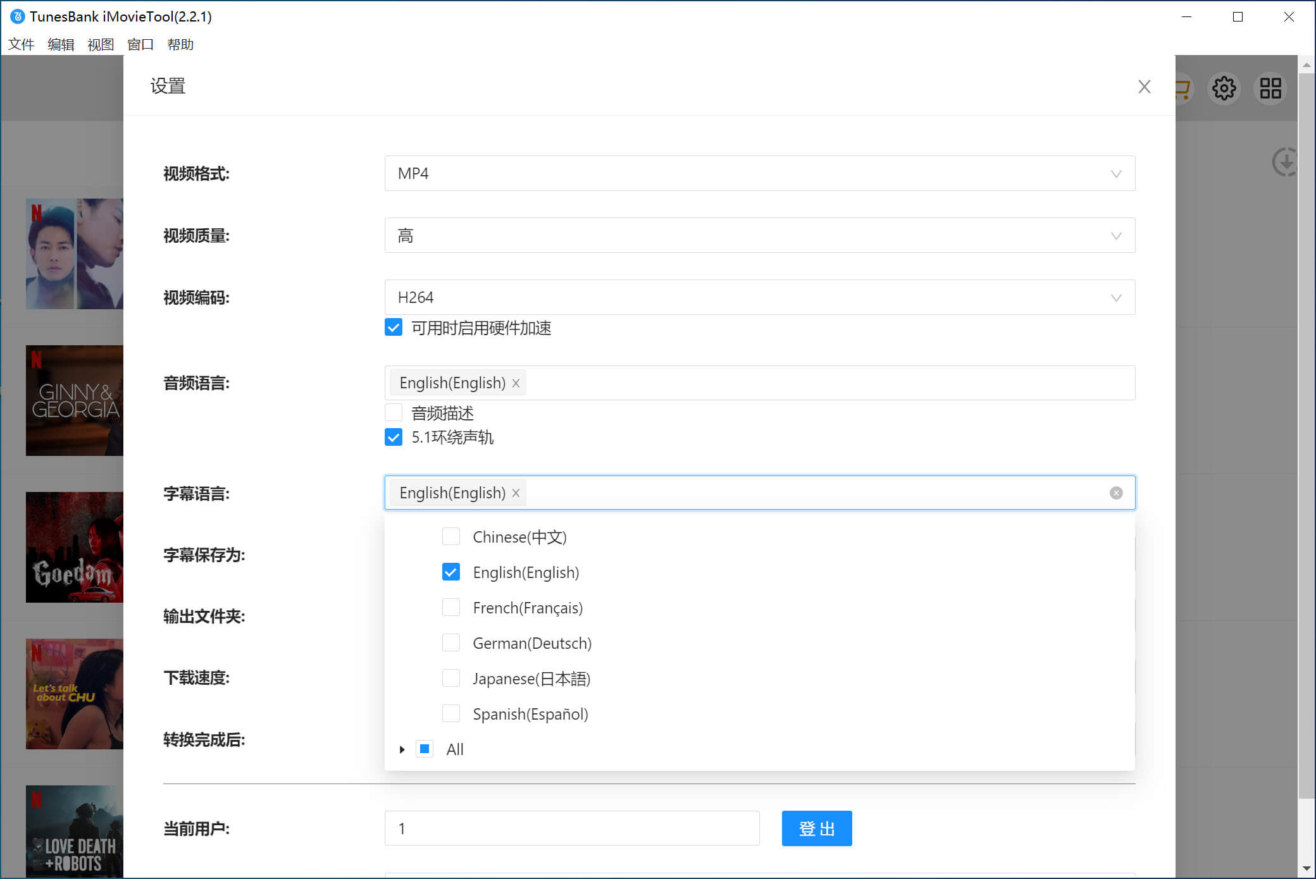Click the Ginny & Georgia poster thumbnail

pos(75,400)
